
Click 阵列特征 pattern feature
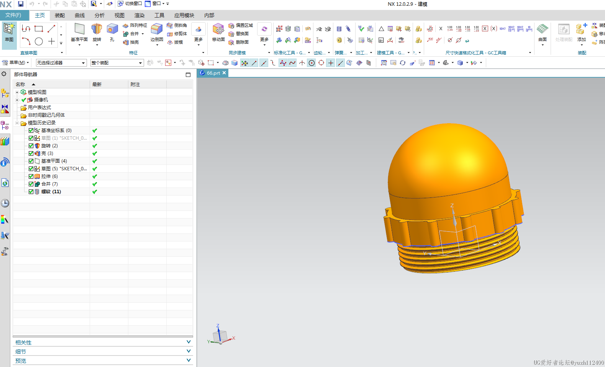135,25
